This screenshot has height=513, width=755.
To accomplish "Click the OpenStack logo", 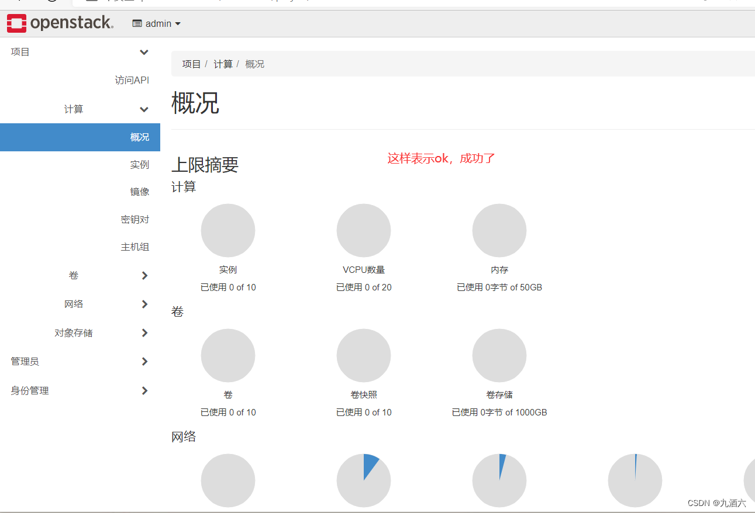I will 60,23.
